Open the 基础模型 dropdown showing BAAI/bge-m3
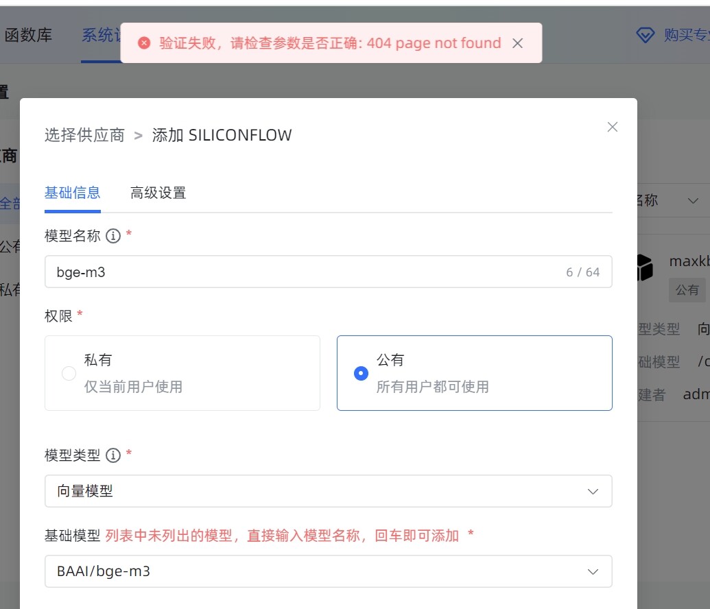 pos(329,571)
